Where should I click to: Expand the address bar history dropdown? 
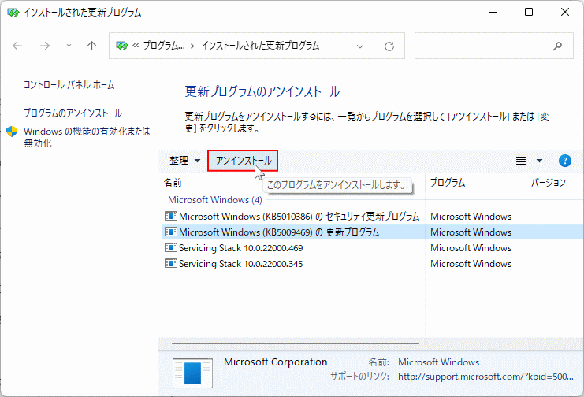[x=360, y=46]
